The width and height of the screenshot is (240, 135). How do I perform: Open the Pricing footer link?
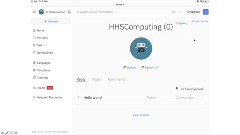[56, 132]
